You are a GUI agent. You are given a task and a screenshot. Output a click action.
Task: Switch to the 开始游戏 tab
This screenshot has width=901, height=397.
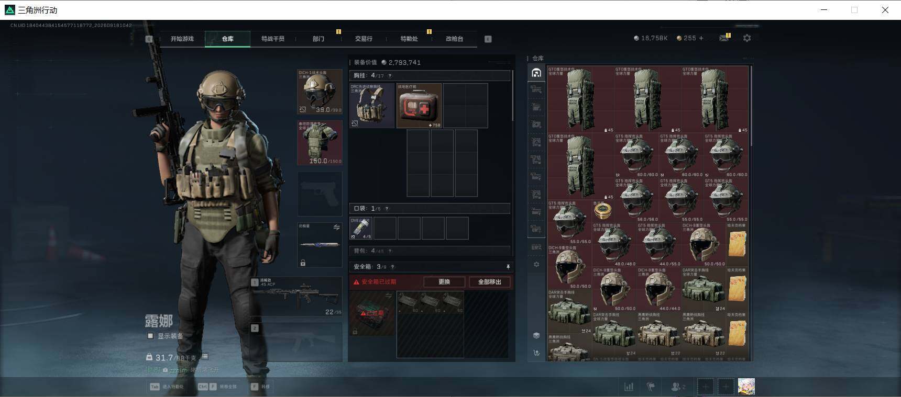(x=182, y=39)
